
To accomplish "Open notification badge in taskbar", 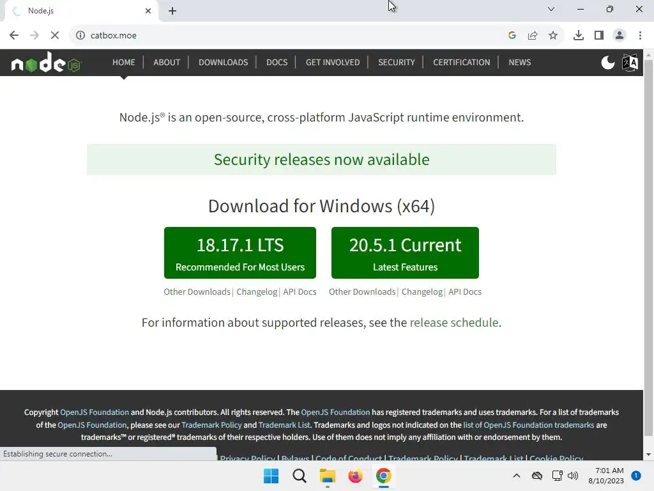I will (x=636, y=476).
